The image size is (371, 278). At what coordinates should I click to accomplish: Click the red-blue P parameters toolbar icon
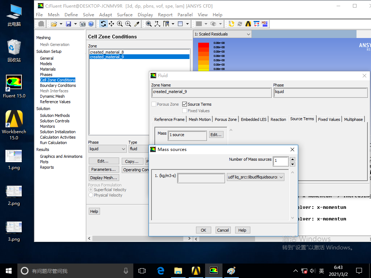[x=257, y=24]
